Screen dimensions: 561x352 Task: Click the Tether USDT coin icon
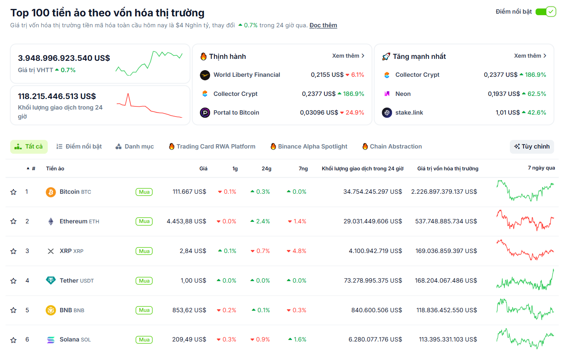click(50, 280)
